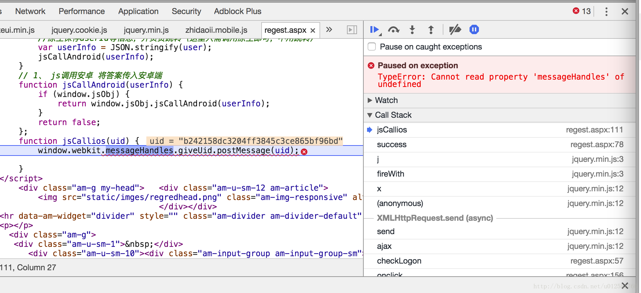The width and height of the screenshot is (641, 293).
Task: Close the regest.aspx tab
Action: tap(313, 30)
